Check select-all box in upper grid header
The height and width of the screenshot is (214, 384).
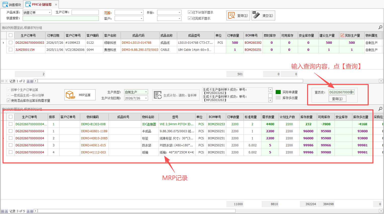click(x=11, y=35)
